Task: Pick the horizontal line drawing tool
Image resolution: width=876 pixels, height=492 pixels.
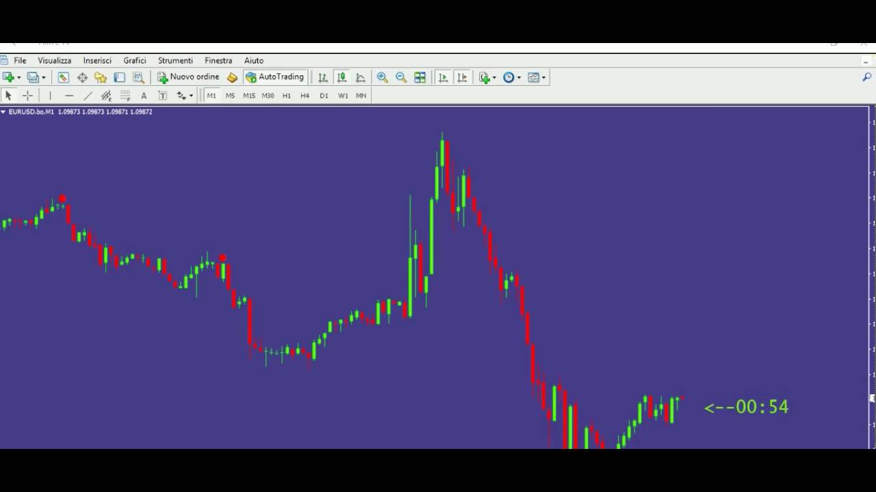Action: tap(69, 96)
